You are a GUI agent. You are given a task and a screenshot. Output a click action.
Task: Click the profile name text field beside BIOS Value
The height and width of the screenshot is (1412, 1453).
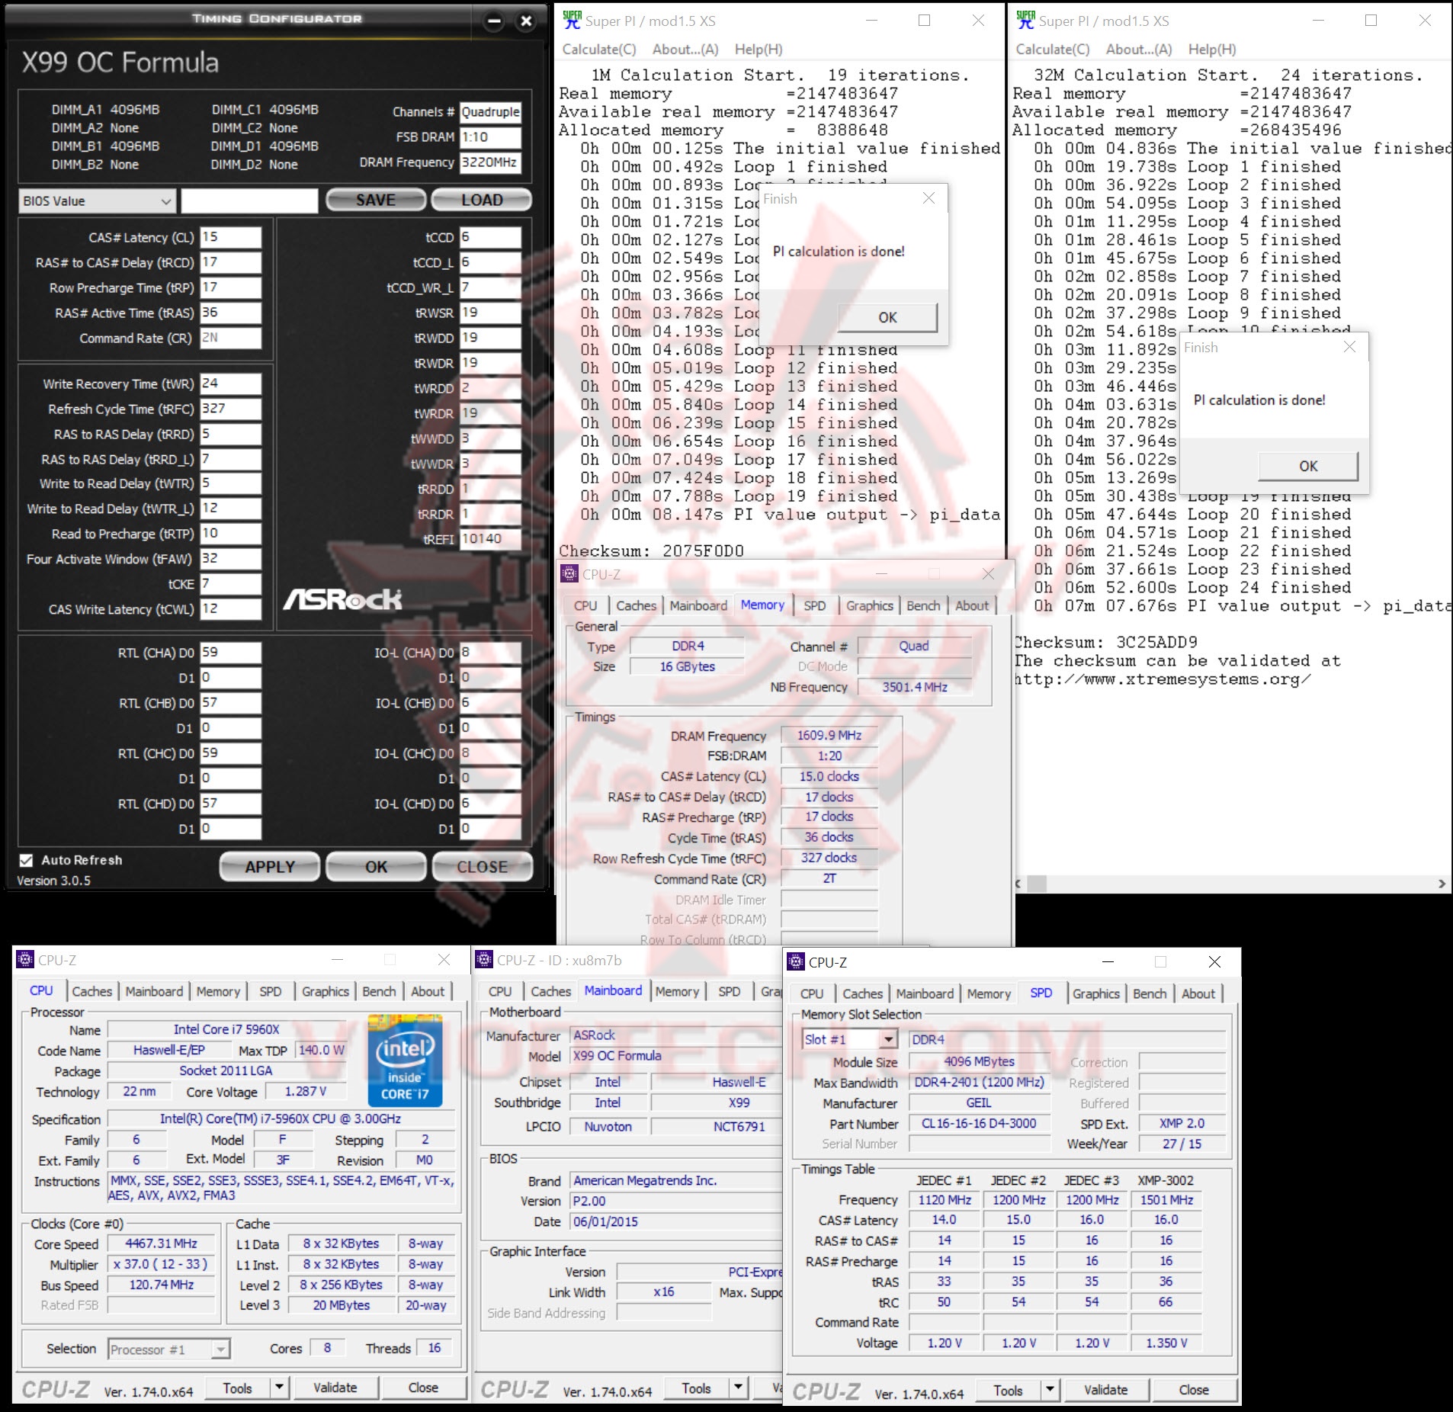(x=249, y=201)
